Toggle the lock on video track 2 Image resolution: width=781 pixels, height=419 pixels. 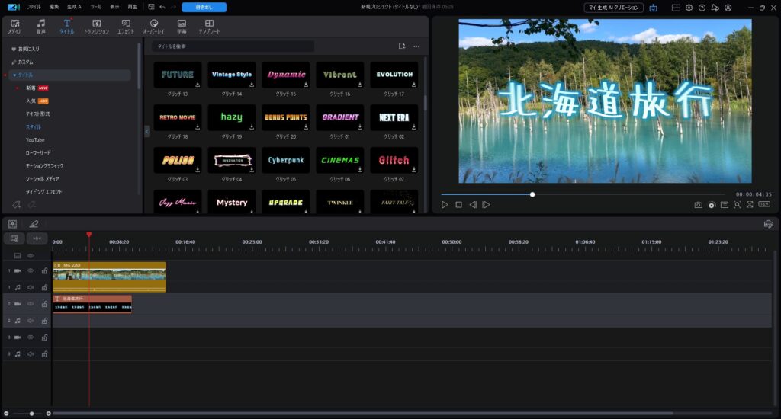tap(44, 304)
